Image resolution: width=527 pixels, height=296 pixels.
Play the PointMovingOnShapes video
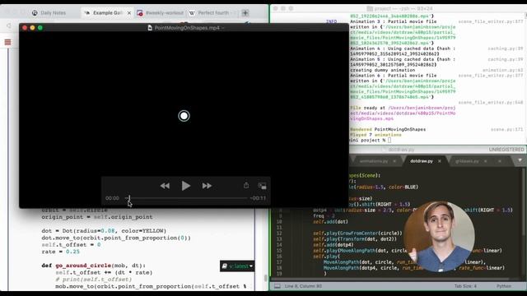(x=185, y=186)
